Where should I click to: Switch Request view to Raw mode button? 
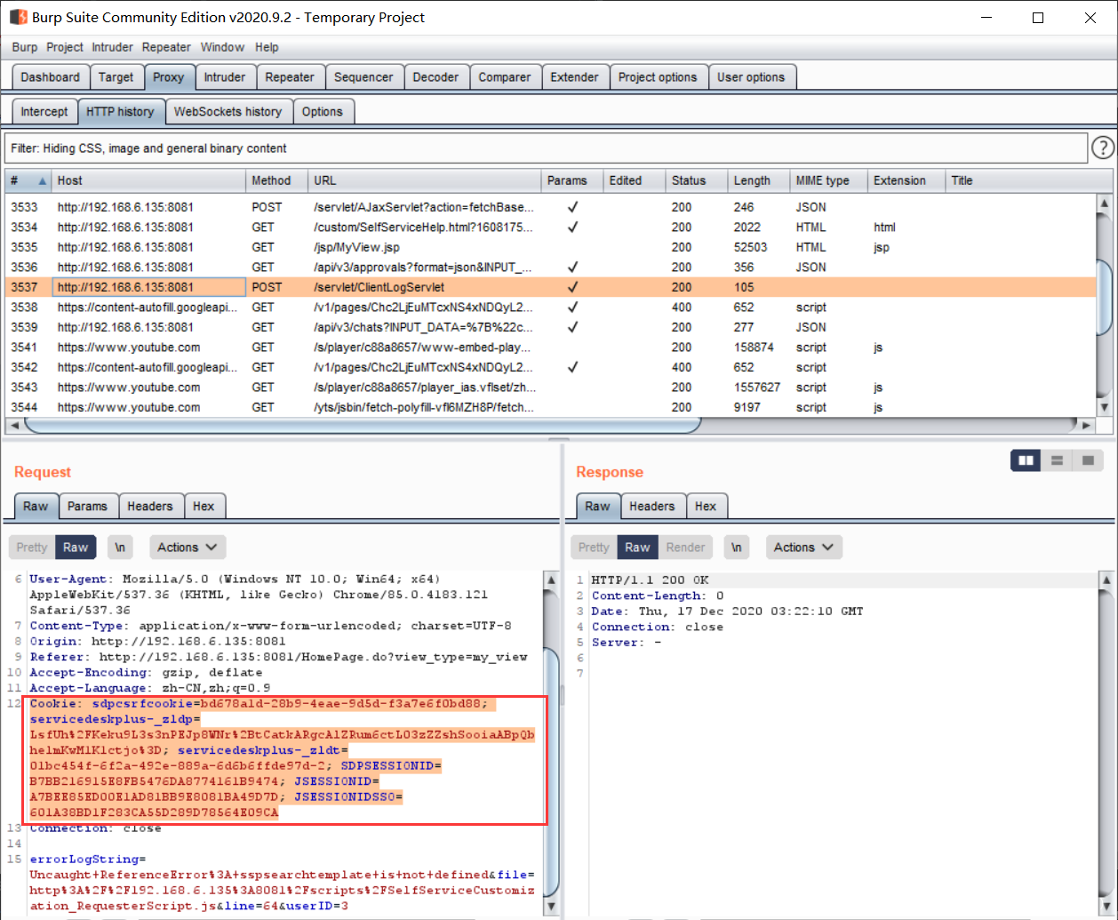click(x=76, y=548)
